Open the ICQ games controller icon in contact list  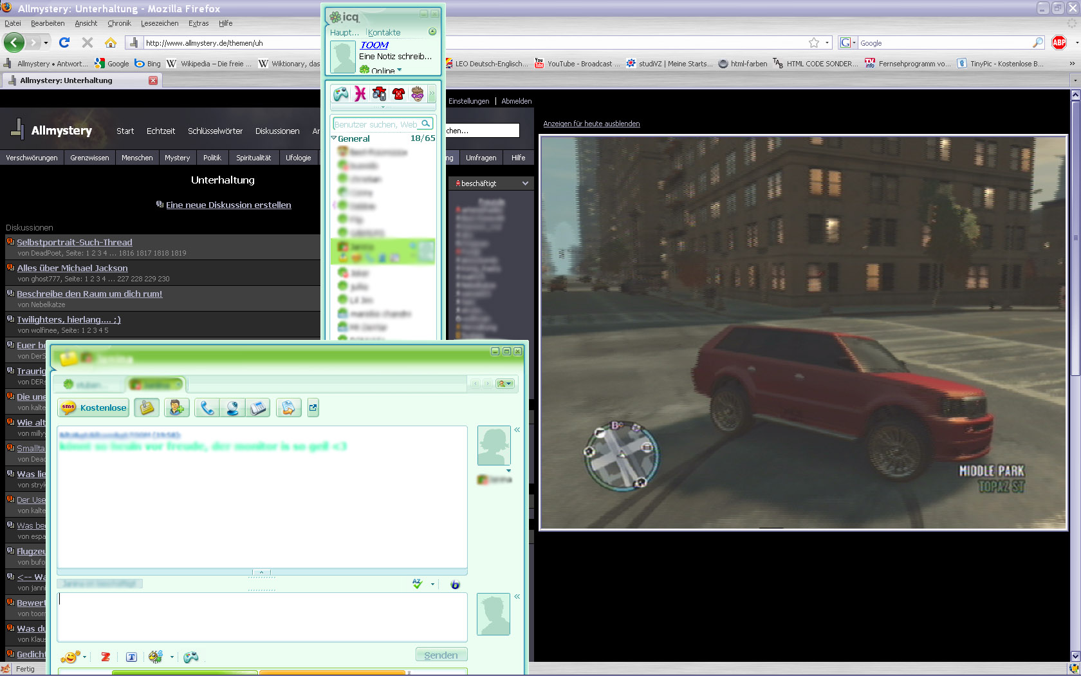coord(341,94)
